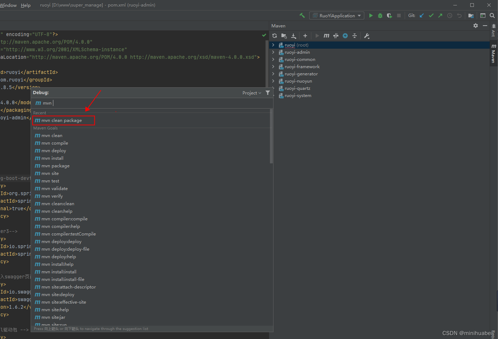Open the Help menu
The height and width of the screenshot is (339, 498).
point(26,5)
